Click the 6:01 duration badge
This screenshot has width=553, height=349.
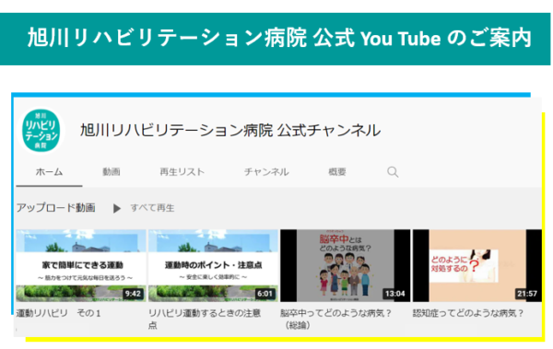tap(265, 294)
